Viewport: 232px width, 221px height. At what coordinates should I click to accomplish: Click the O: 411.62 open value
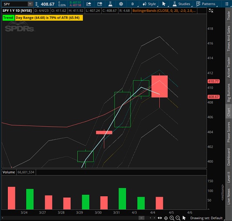[x=59, y=11]
